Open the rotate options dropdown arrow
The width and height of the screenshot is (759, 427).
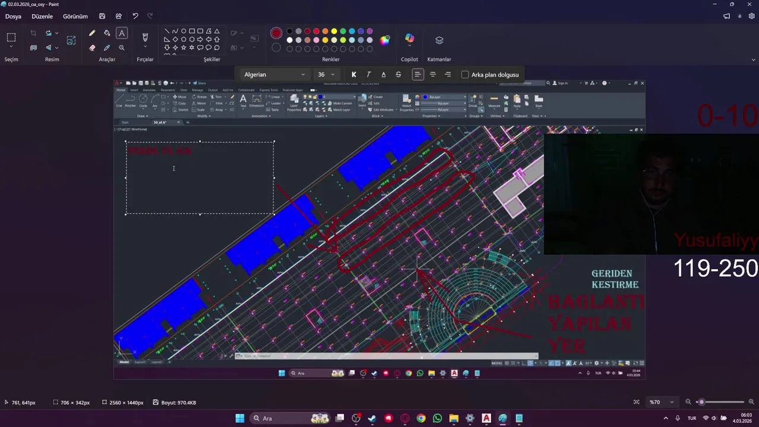click(x=56, y=33)
